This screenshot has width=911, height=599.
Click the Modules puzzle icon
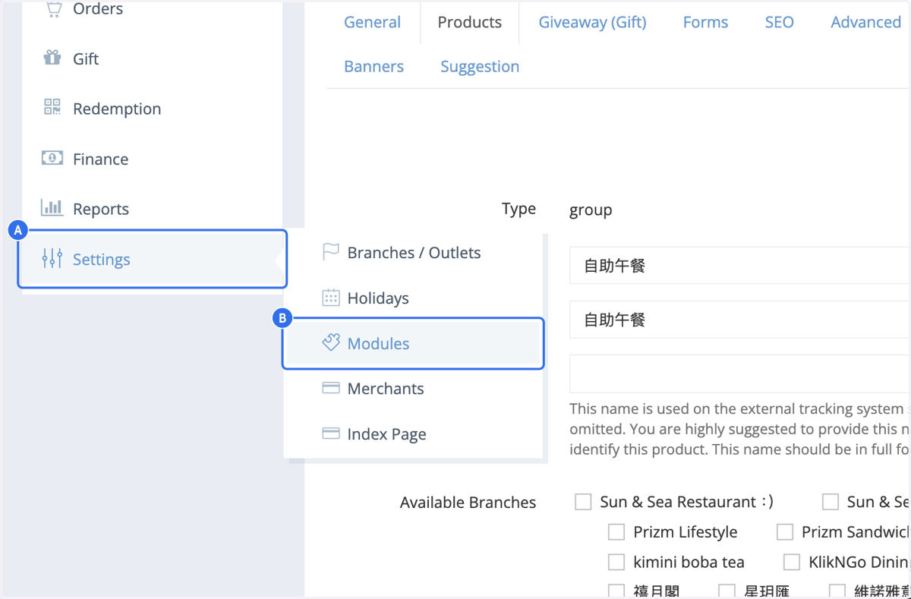(x=330, y=343)
